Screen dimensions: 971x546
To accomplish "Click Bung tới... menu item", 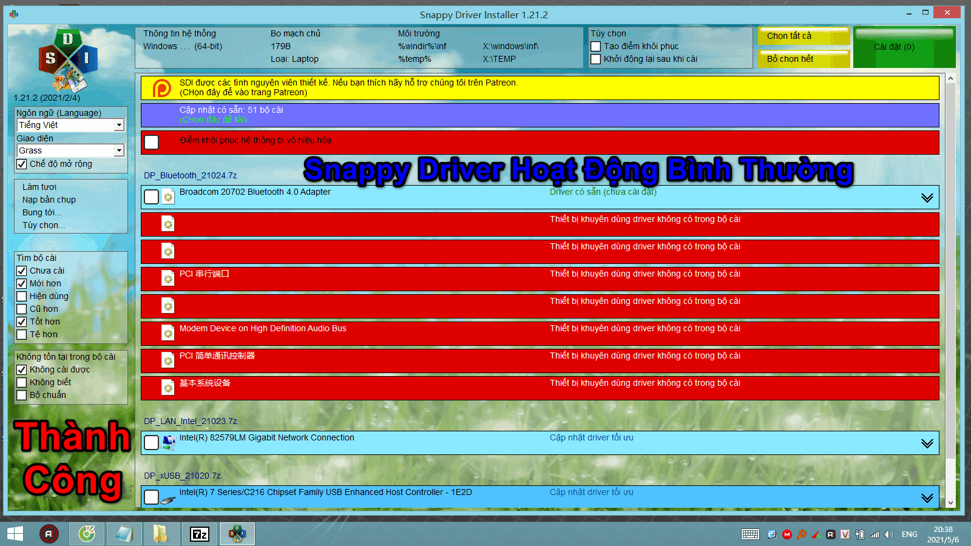I will [42, 212].
